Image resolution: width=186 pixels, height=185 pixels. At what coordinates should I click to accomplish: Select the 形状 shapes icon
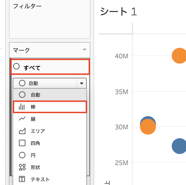pos(22,167)
